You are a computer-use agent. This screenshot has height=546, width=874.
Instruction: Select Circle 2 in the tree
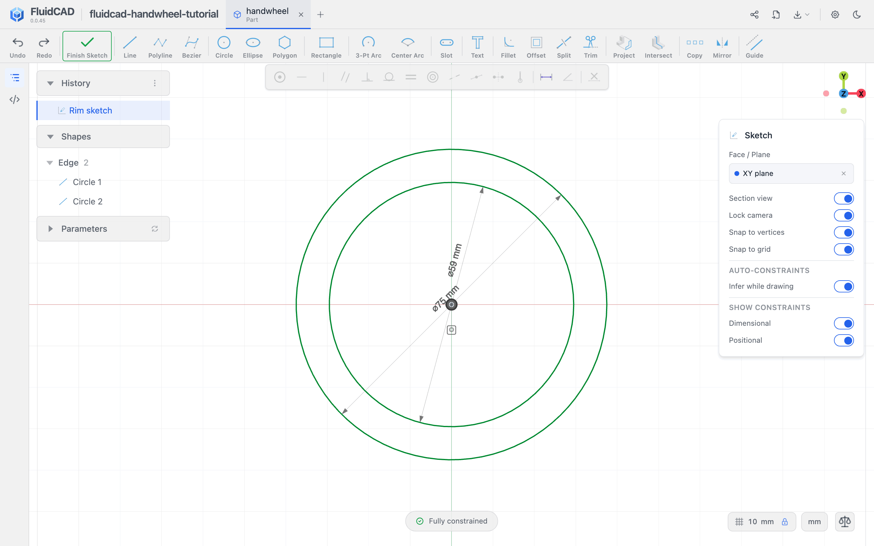[88, 201]
